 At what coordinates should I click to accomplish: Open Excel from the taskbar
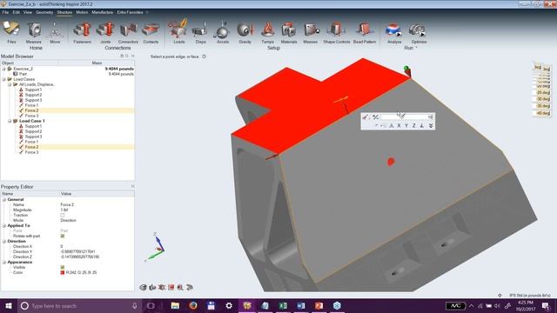(x=283, y=305)
